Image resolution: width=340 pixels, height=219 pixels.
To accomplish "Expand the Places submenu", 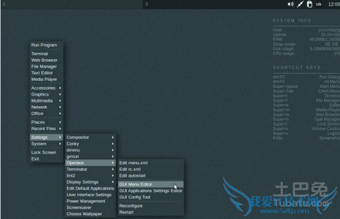I will [x=46, y=122].
